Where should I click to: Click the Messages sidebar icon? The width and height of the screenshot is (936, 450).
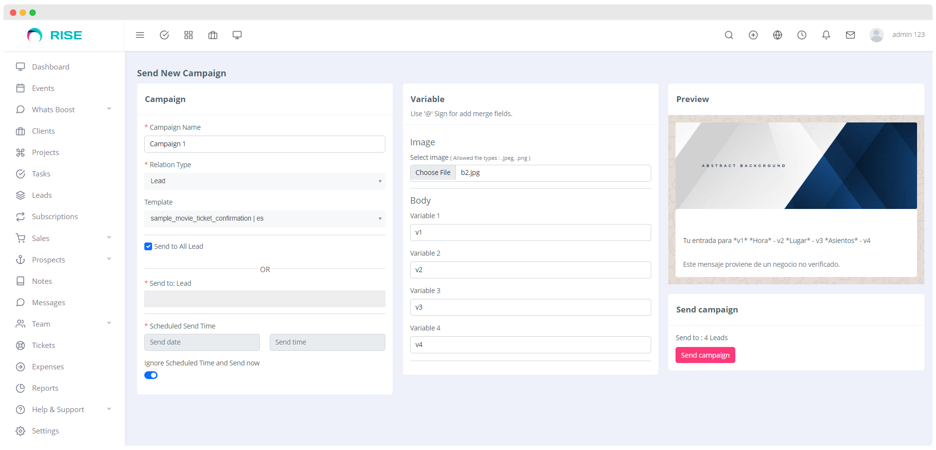click(x=20, y=302)
